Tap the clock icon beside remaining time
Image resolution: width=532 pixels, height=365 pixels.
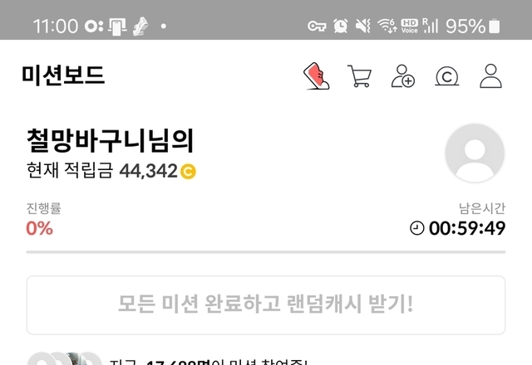[x=417, y=228]
